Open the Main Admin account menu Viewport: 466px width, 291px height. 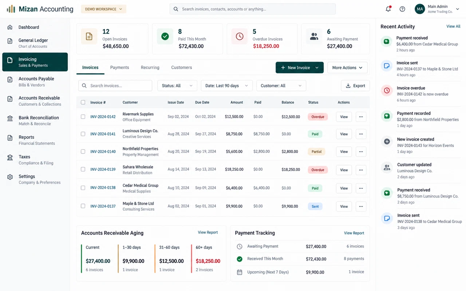(437, 9)
